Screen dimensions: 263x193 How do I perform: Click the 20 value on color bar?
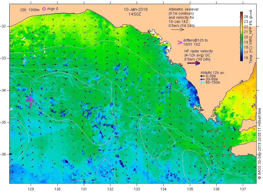click(246, 37)
